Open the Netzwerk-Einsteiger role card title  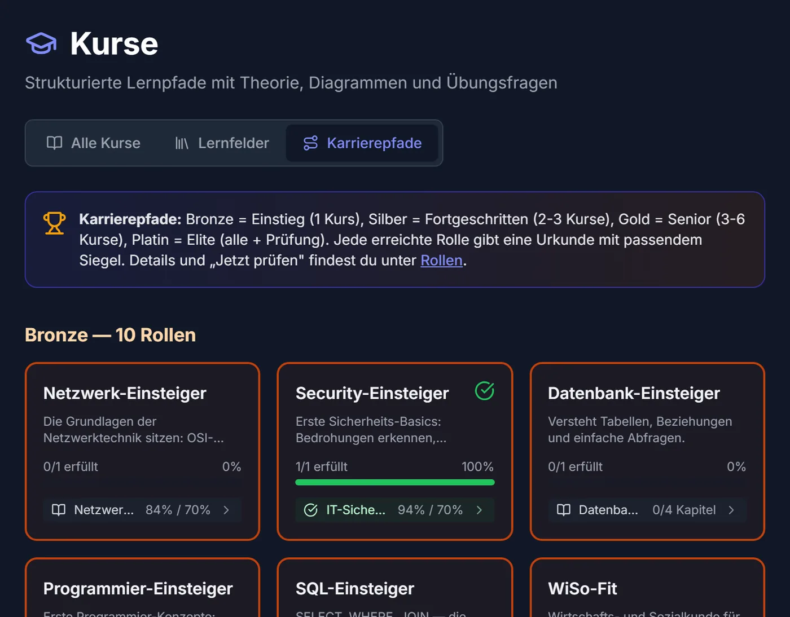(125, 393)
